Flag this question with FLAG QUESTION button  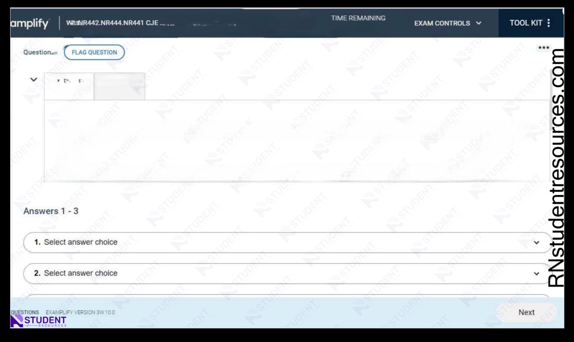click(95, 52)
